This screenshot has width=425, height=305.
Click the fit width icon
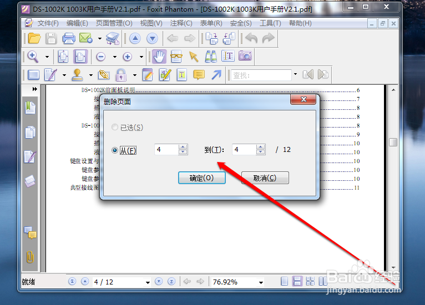[80, 57]
